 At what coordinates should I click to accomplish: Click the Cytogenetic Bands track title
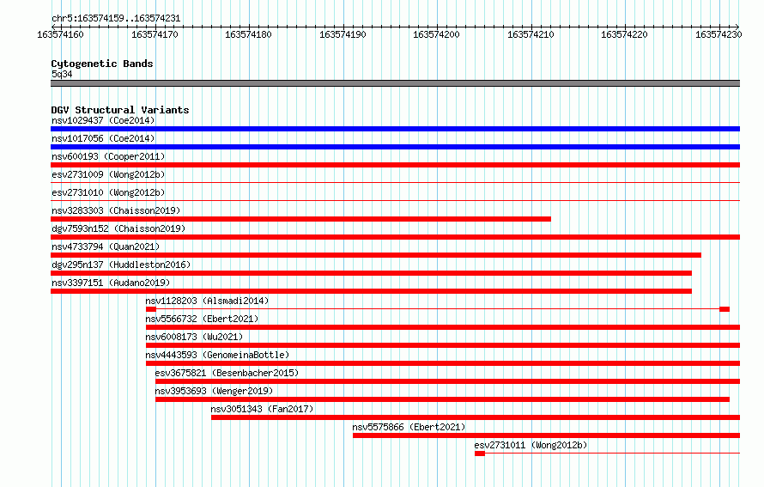point(102,64)
